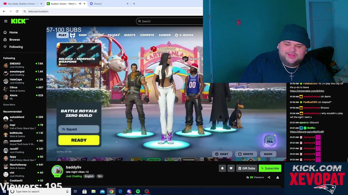Expand Following list with Show more

pyautogui.click(x=9, y=105)
